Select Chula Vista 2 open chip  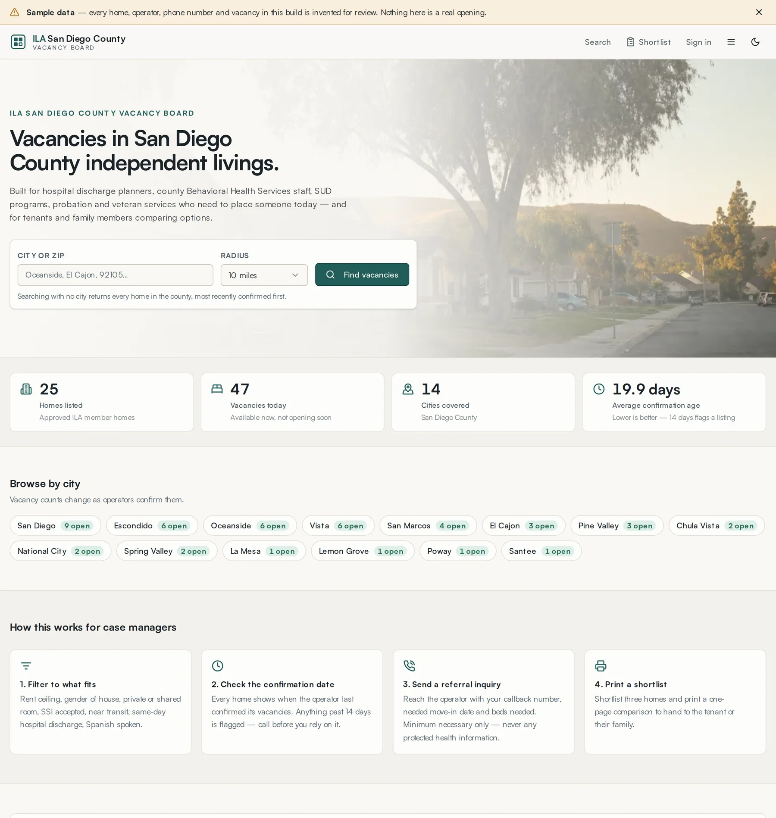click(x=717, y=525)
